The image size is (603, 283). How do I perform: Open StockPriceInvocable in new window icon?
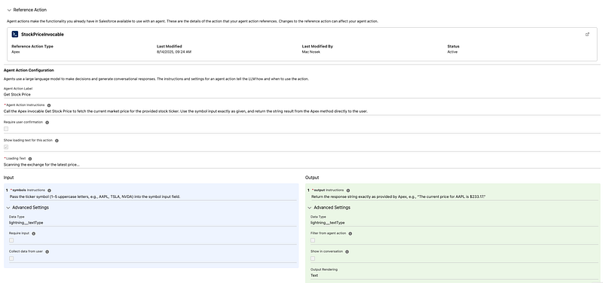[x=587, y=34]
